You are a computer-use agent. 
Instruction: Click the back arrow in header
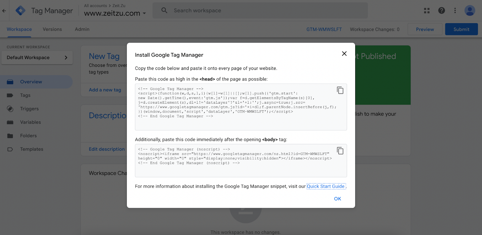(4, 11)
